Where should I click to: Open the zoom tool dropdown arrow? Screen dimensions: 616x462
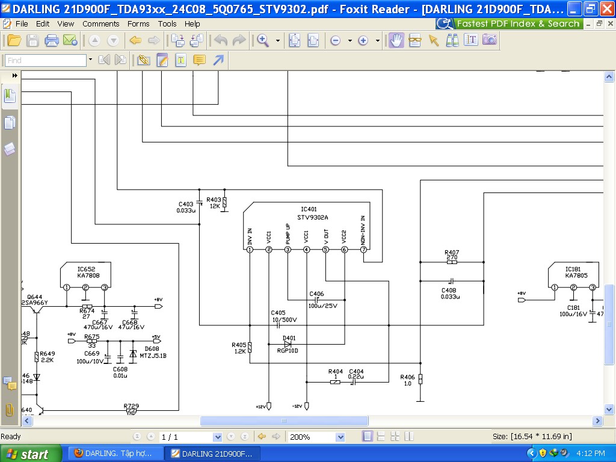pos(278,40)
